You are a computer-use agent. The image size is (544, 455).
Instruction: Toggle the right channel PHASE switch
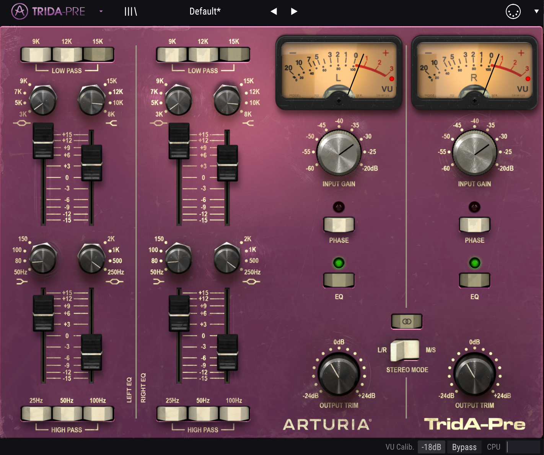coord(474,224)
